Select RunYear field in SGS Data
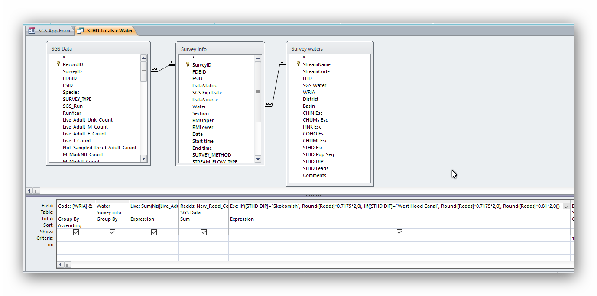This screenshot has height=296, width=597. (72, 113)
